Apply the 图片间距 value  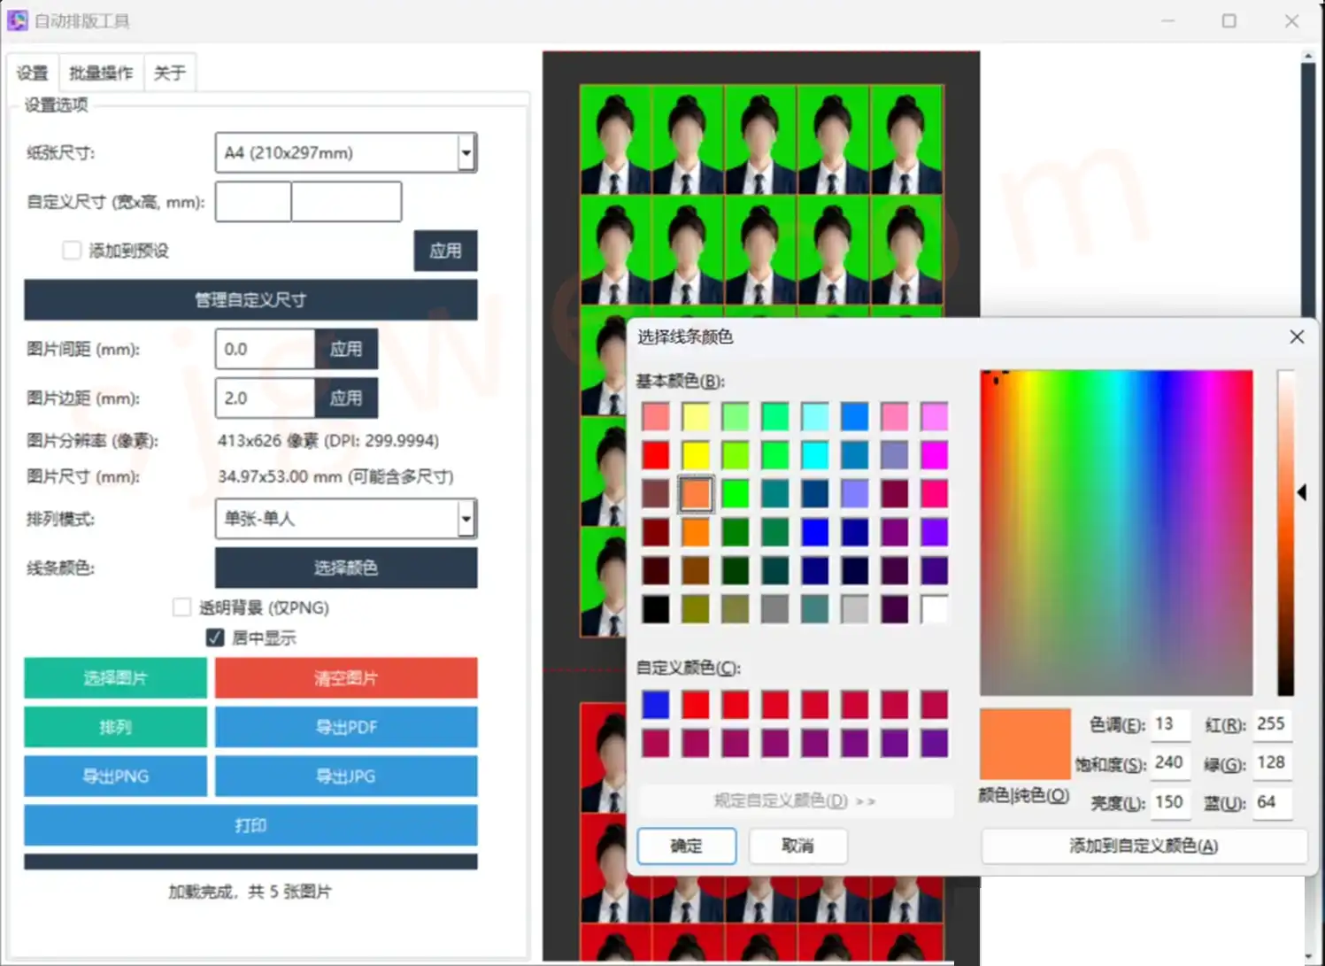[x=346, y=349]
